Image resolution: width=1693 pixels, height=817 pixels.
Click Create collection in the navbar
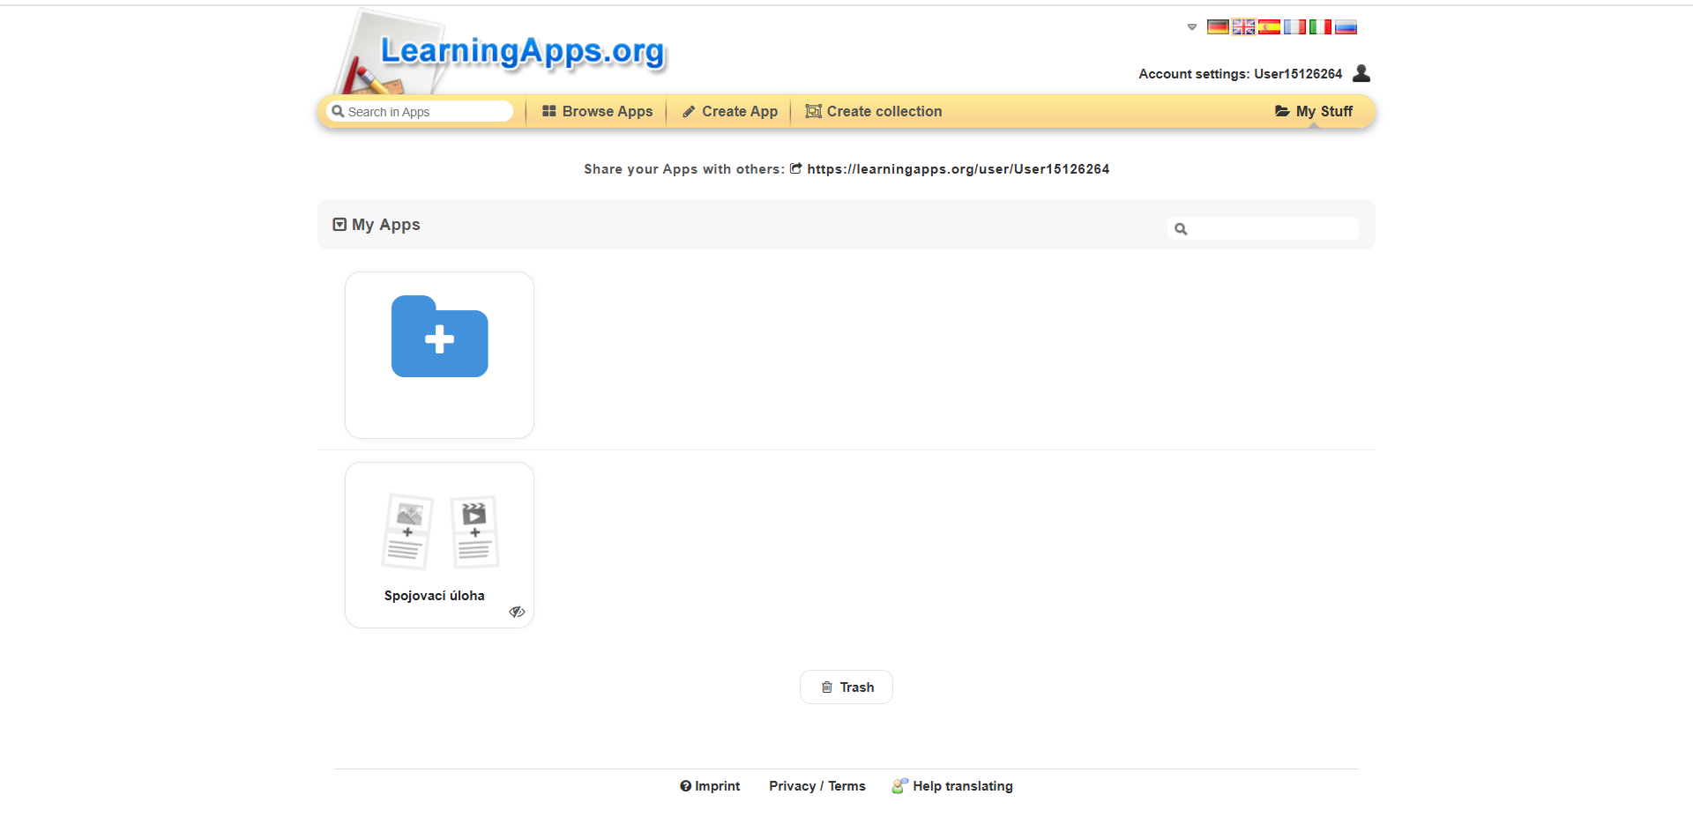tap(874, 111)
